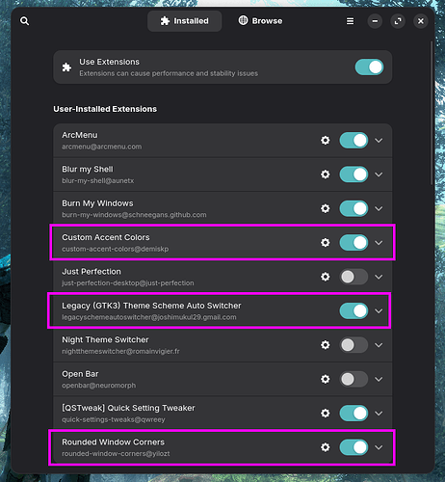Enable the Just Perfection extension
The height and width of the screenshot is (482, 445).
tap(353, 277)
